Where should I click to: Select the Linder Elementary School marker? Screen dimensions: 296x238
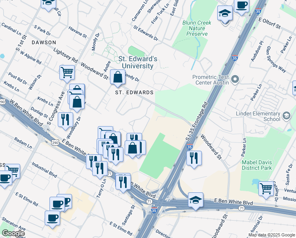coord(287,116)
